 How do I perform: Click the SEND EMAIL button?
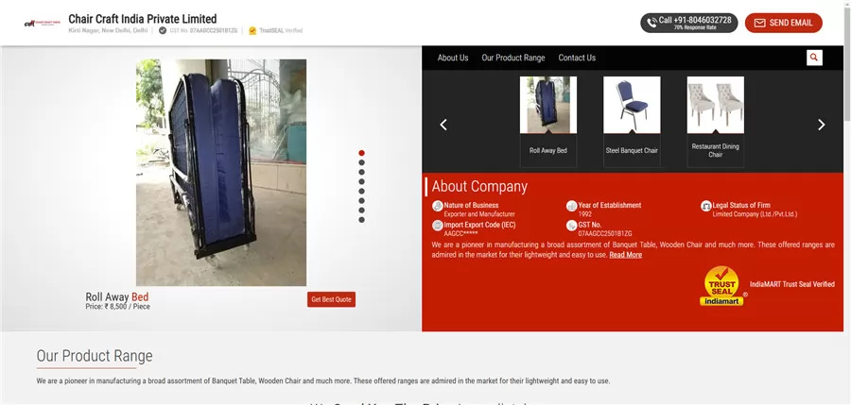point(783,23)
